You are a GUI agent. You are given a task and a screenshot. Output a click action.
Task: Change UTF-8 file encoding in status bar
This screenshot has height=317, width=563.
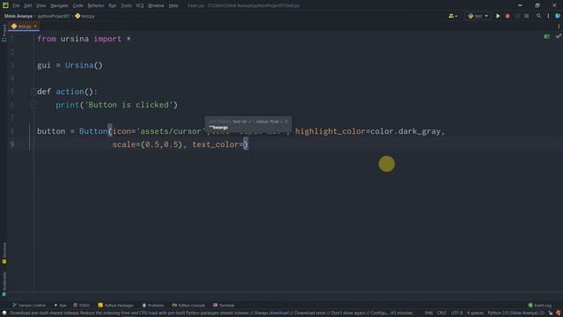pyautogui.click(x=457, y=313)
